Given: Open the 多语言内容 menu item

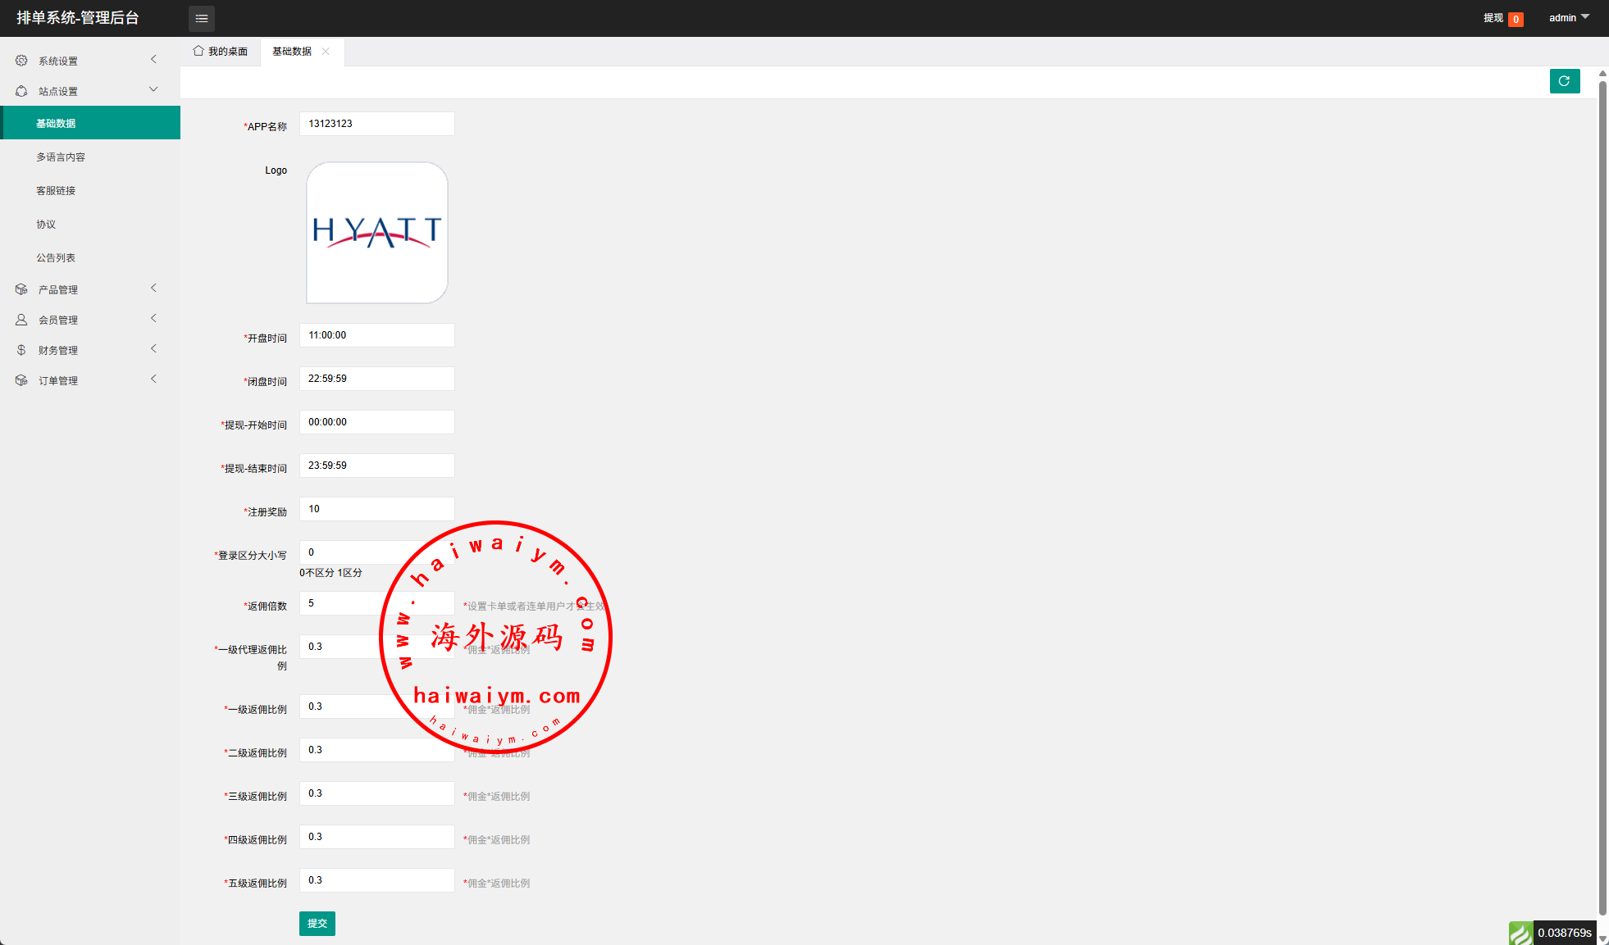Looking at the screenshot, I should [x=61, y=157].
